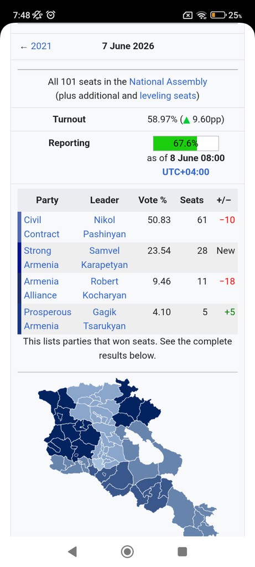Tap the green turnout increase triangle
Image resolution: width=255 pixels, height=567 pixels.
pyautogui.click(x=186, y=120)
